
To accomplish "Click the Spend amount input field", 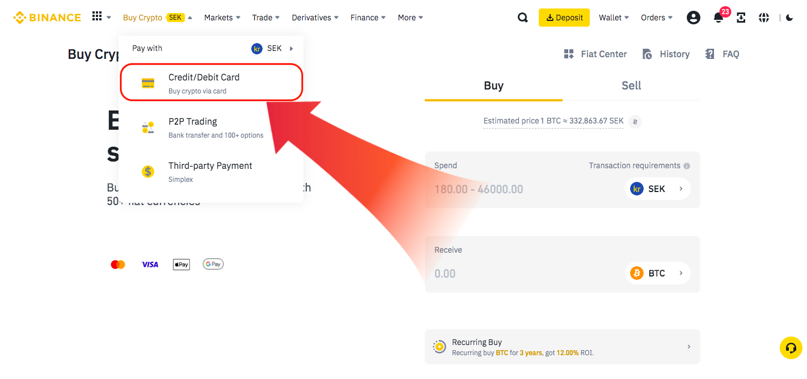I will (525, 189).
